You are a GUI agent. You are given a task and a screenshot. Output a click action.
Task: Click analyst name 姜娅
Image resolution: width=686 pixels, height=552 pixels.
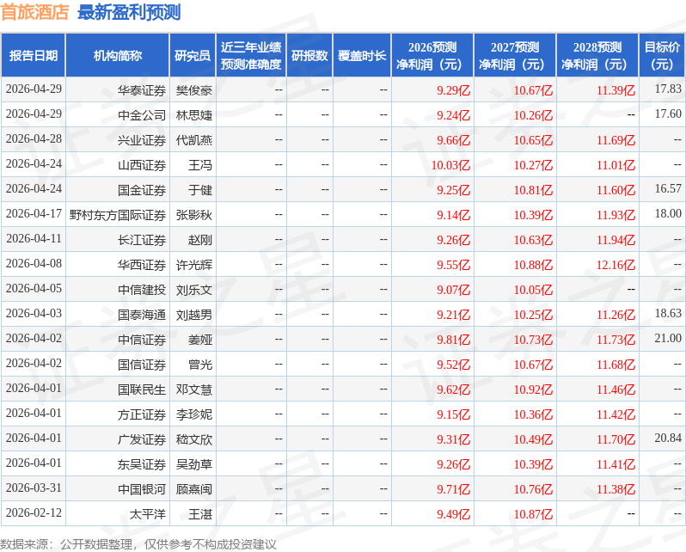tap(200, 340)
